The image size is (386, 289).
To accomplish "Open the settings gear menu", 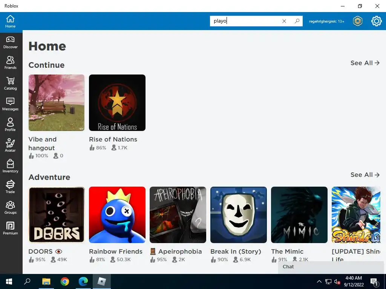I will click(x=376, y=21).
